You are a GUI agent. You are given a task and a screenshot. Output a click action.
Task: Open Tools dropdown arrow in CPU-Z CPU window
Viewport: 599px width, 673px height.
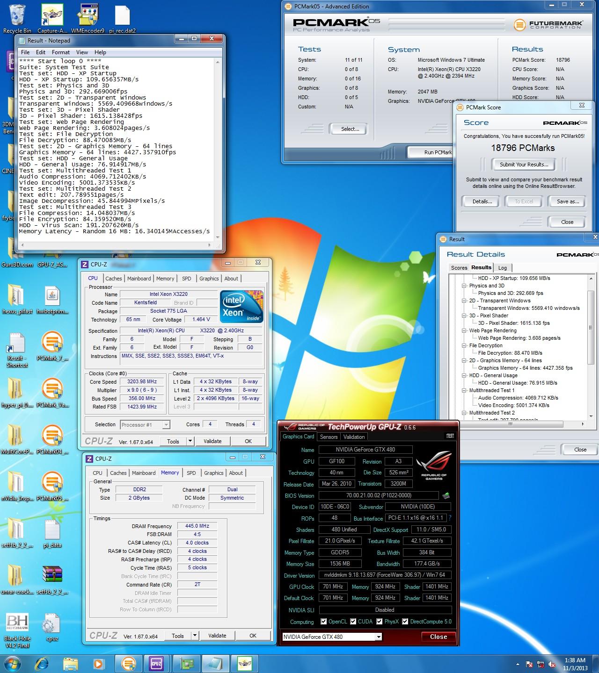click(190, 441)
